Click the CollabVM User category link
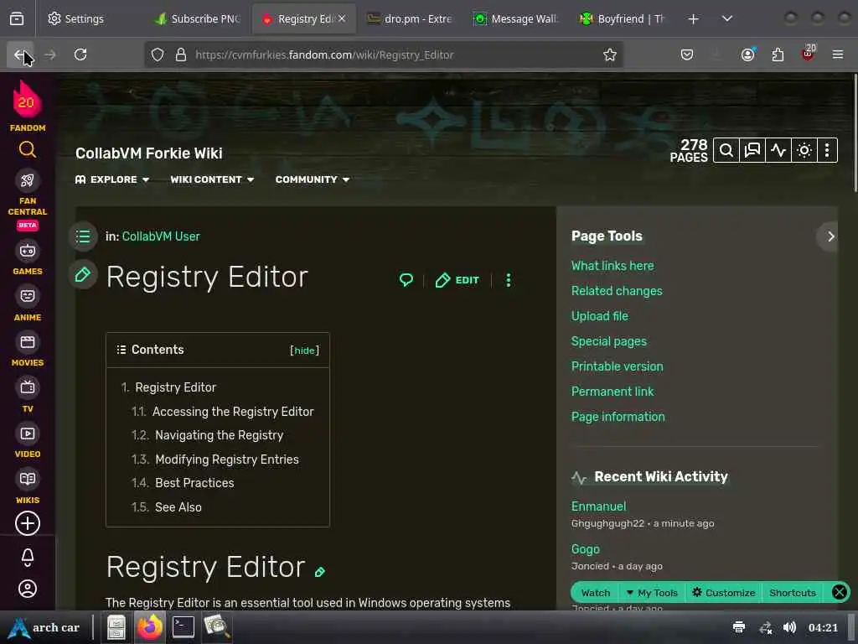858x644 pixels. [x=161, y=236]
